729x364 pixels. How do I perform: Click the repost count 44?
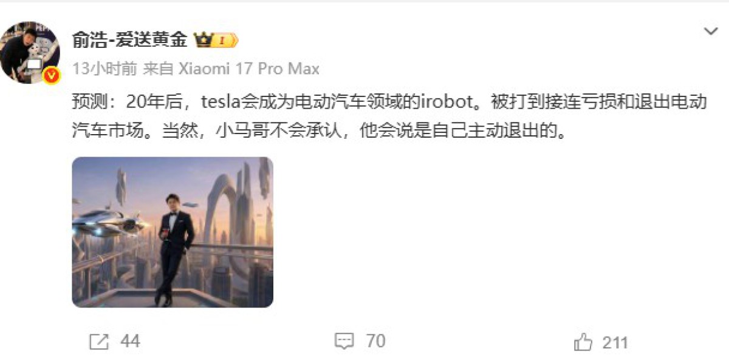coord(130,342)
